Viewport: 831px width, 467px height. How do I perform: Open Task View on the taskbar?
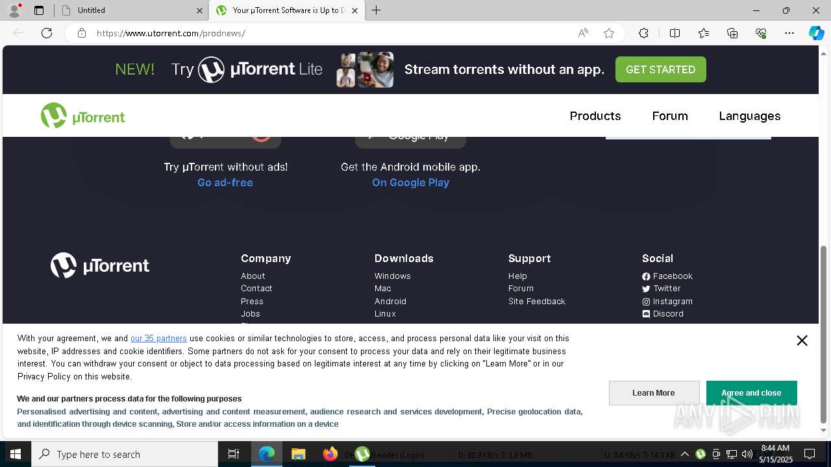click(x=234, y=454)
